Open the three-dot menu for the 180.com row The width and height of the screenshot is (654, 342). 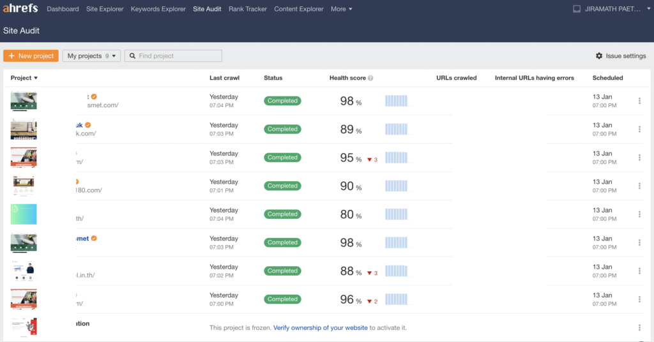pos(639,186)
